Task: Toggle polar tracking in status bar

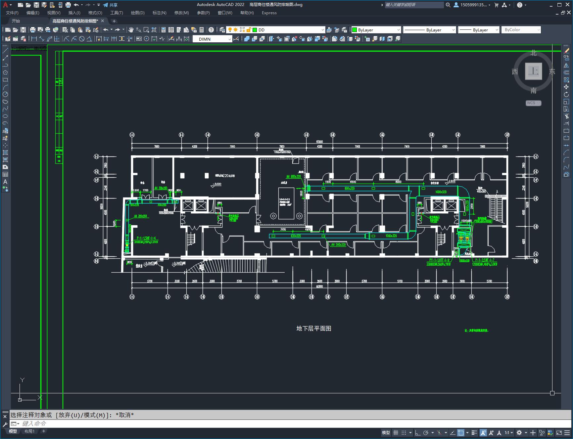Action: click(x=426, y=432)
